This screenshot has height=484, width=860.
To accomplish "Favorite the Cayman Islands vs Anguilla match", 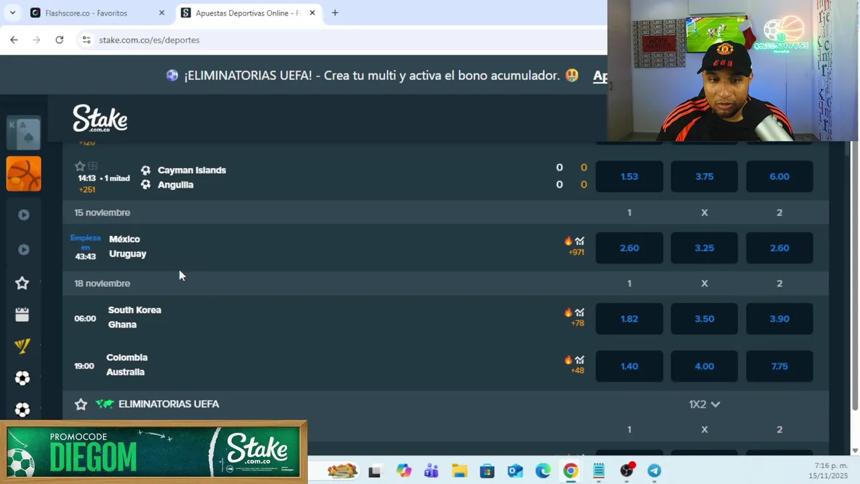I will tap(80, 166).
